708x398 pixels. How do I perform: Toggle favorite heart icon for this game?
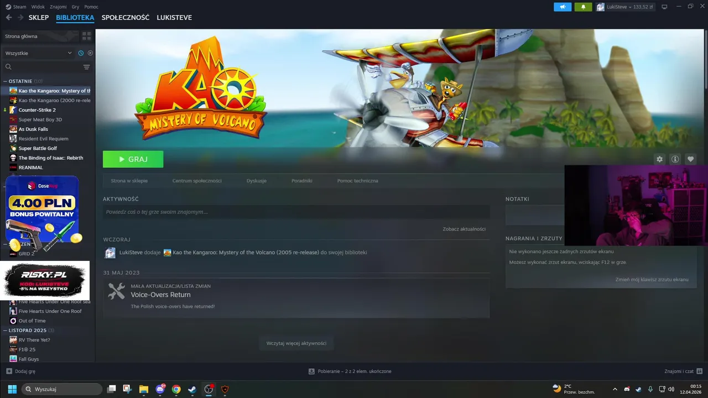[x=690, y=159]
